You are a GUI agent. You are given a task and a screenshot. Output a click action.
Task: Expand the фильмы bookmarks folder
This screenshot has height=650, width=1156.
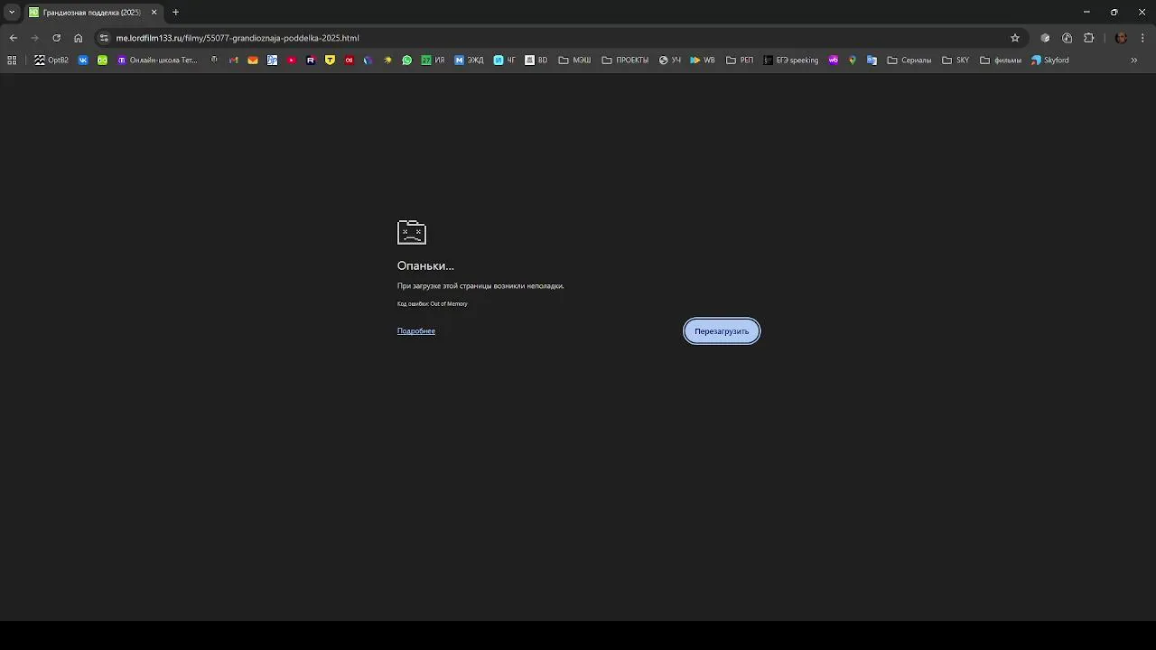1000,60
